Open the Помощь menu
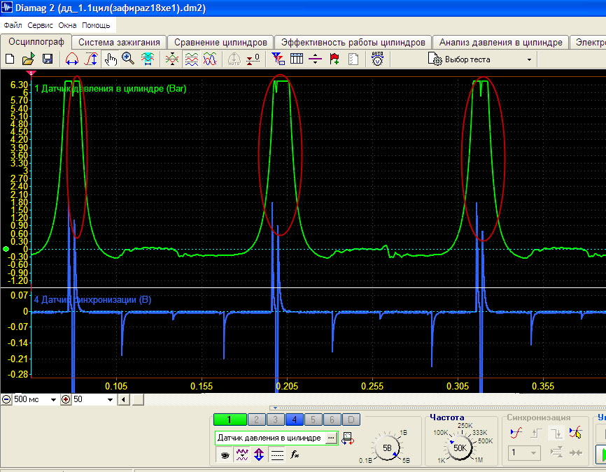This screenshot has height=472, width=606. pyautogui.click(x=96, y=25)
